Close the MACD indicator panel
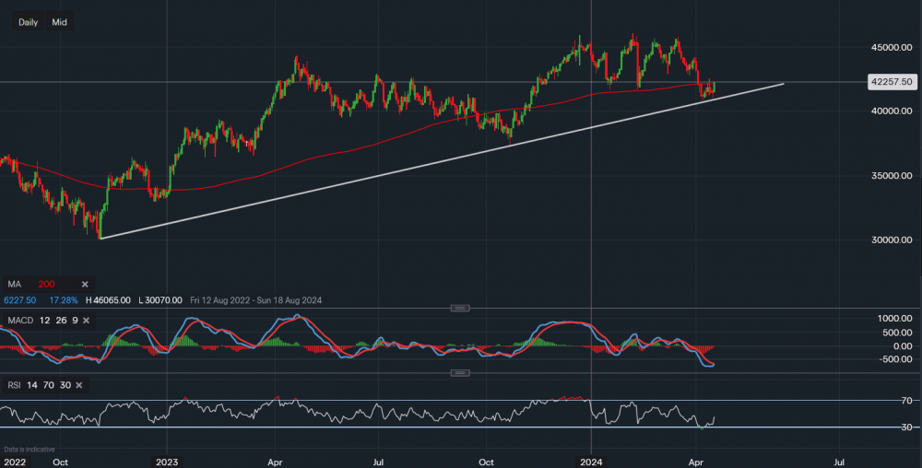This screenshot has height=468, width=922. click(x=85, y=321)
